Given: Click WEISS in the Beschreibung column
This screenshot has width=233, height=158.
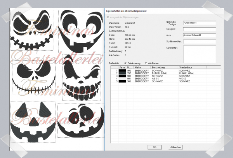Looking at the screenshot, I should [x=155, y=79].
